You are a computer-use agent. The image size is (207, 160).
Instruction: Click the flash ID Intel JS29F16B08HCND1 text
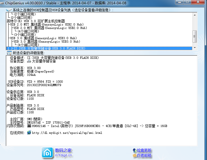point(76,126)
